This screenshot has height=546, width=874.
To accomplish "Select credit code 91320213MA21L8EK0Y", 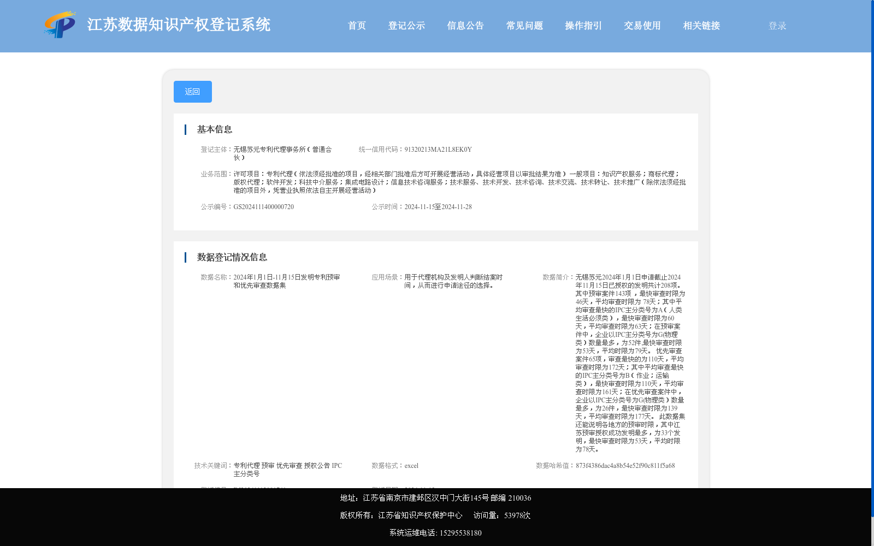I will pyautogui.click(x=438, y=150).
